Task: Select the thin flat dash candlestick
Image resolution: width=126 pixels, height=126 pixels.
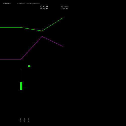Action: coord(25,88)
